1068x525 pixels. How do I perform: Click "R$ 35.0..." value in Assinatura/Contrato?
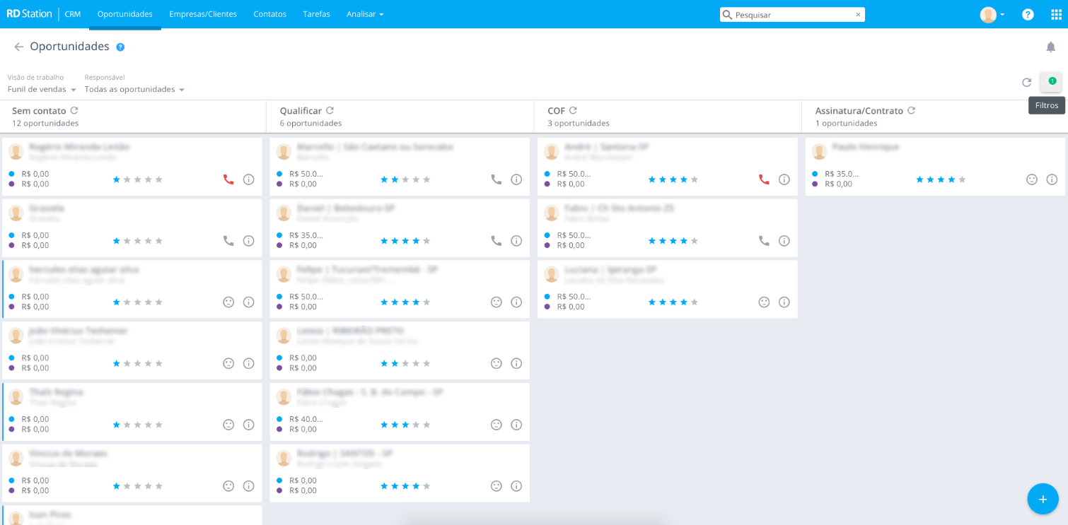(842, 174)
